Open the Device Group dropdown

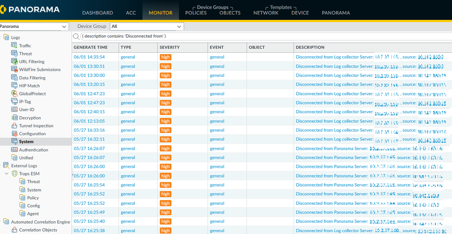tap(147, 27)
